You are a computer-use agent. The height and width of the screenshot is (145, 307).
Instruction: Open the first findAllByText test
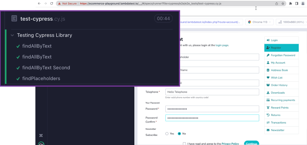click(x=37, y=46)
